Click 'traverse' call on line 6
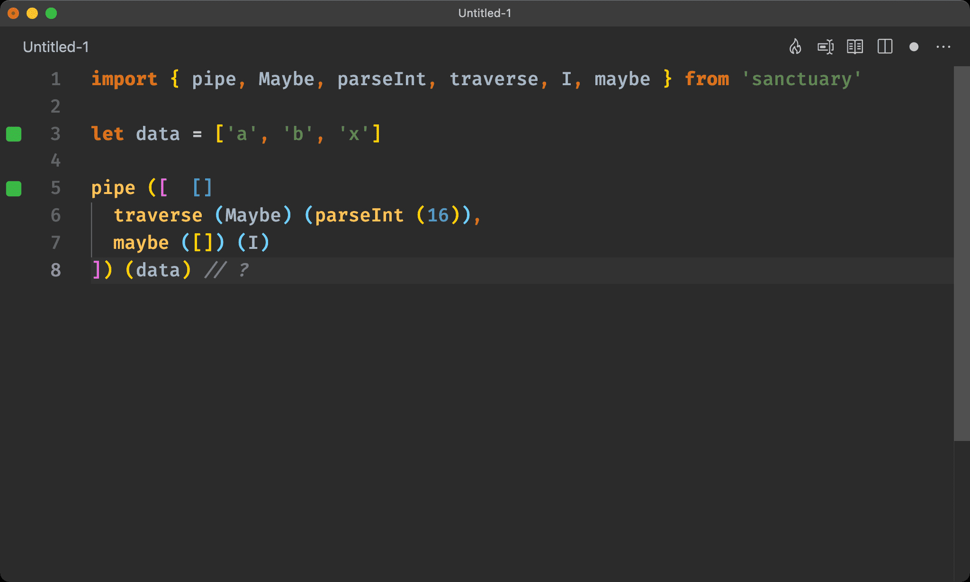This screenshot has height=582, width=970. [158, 215]
